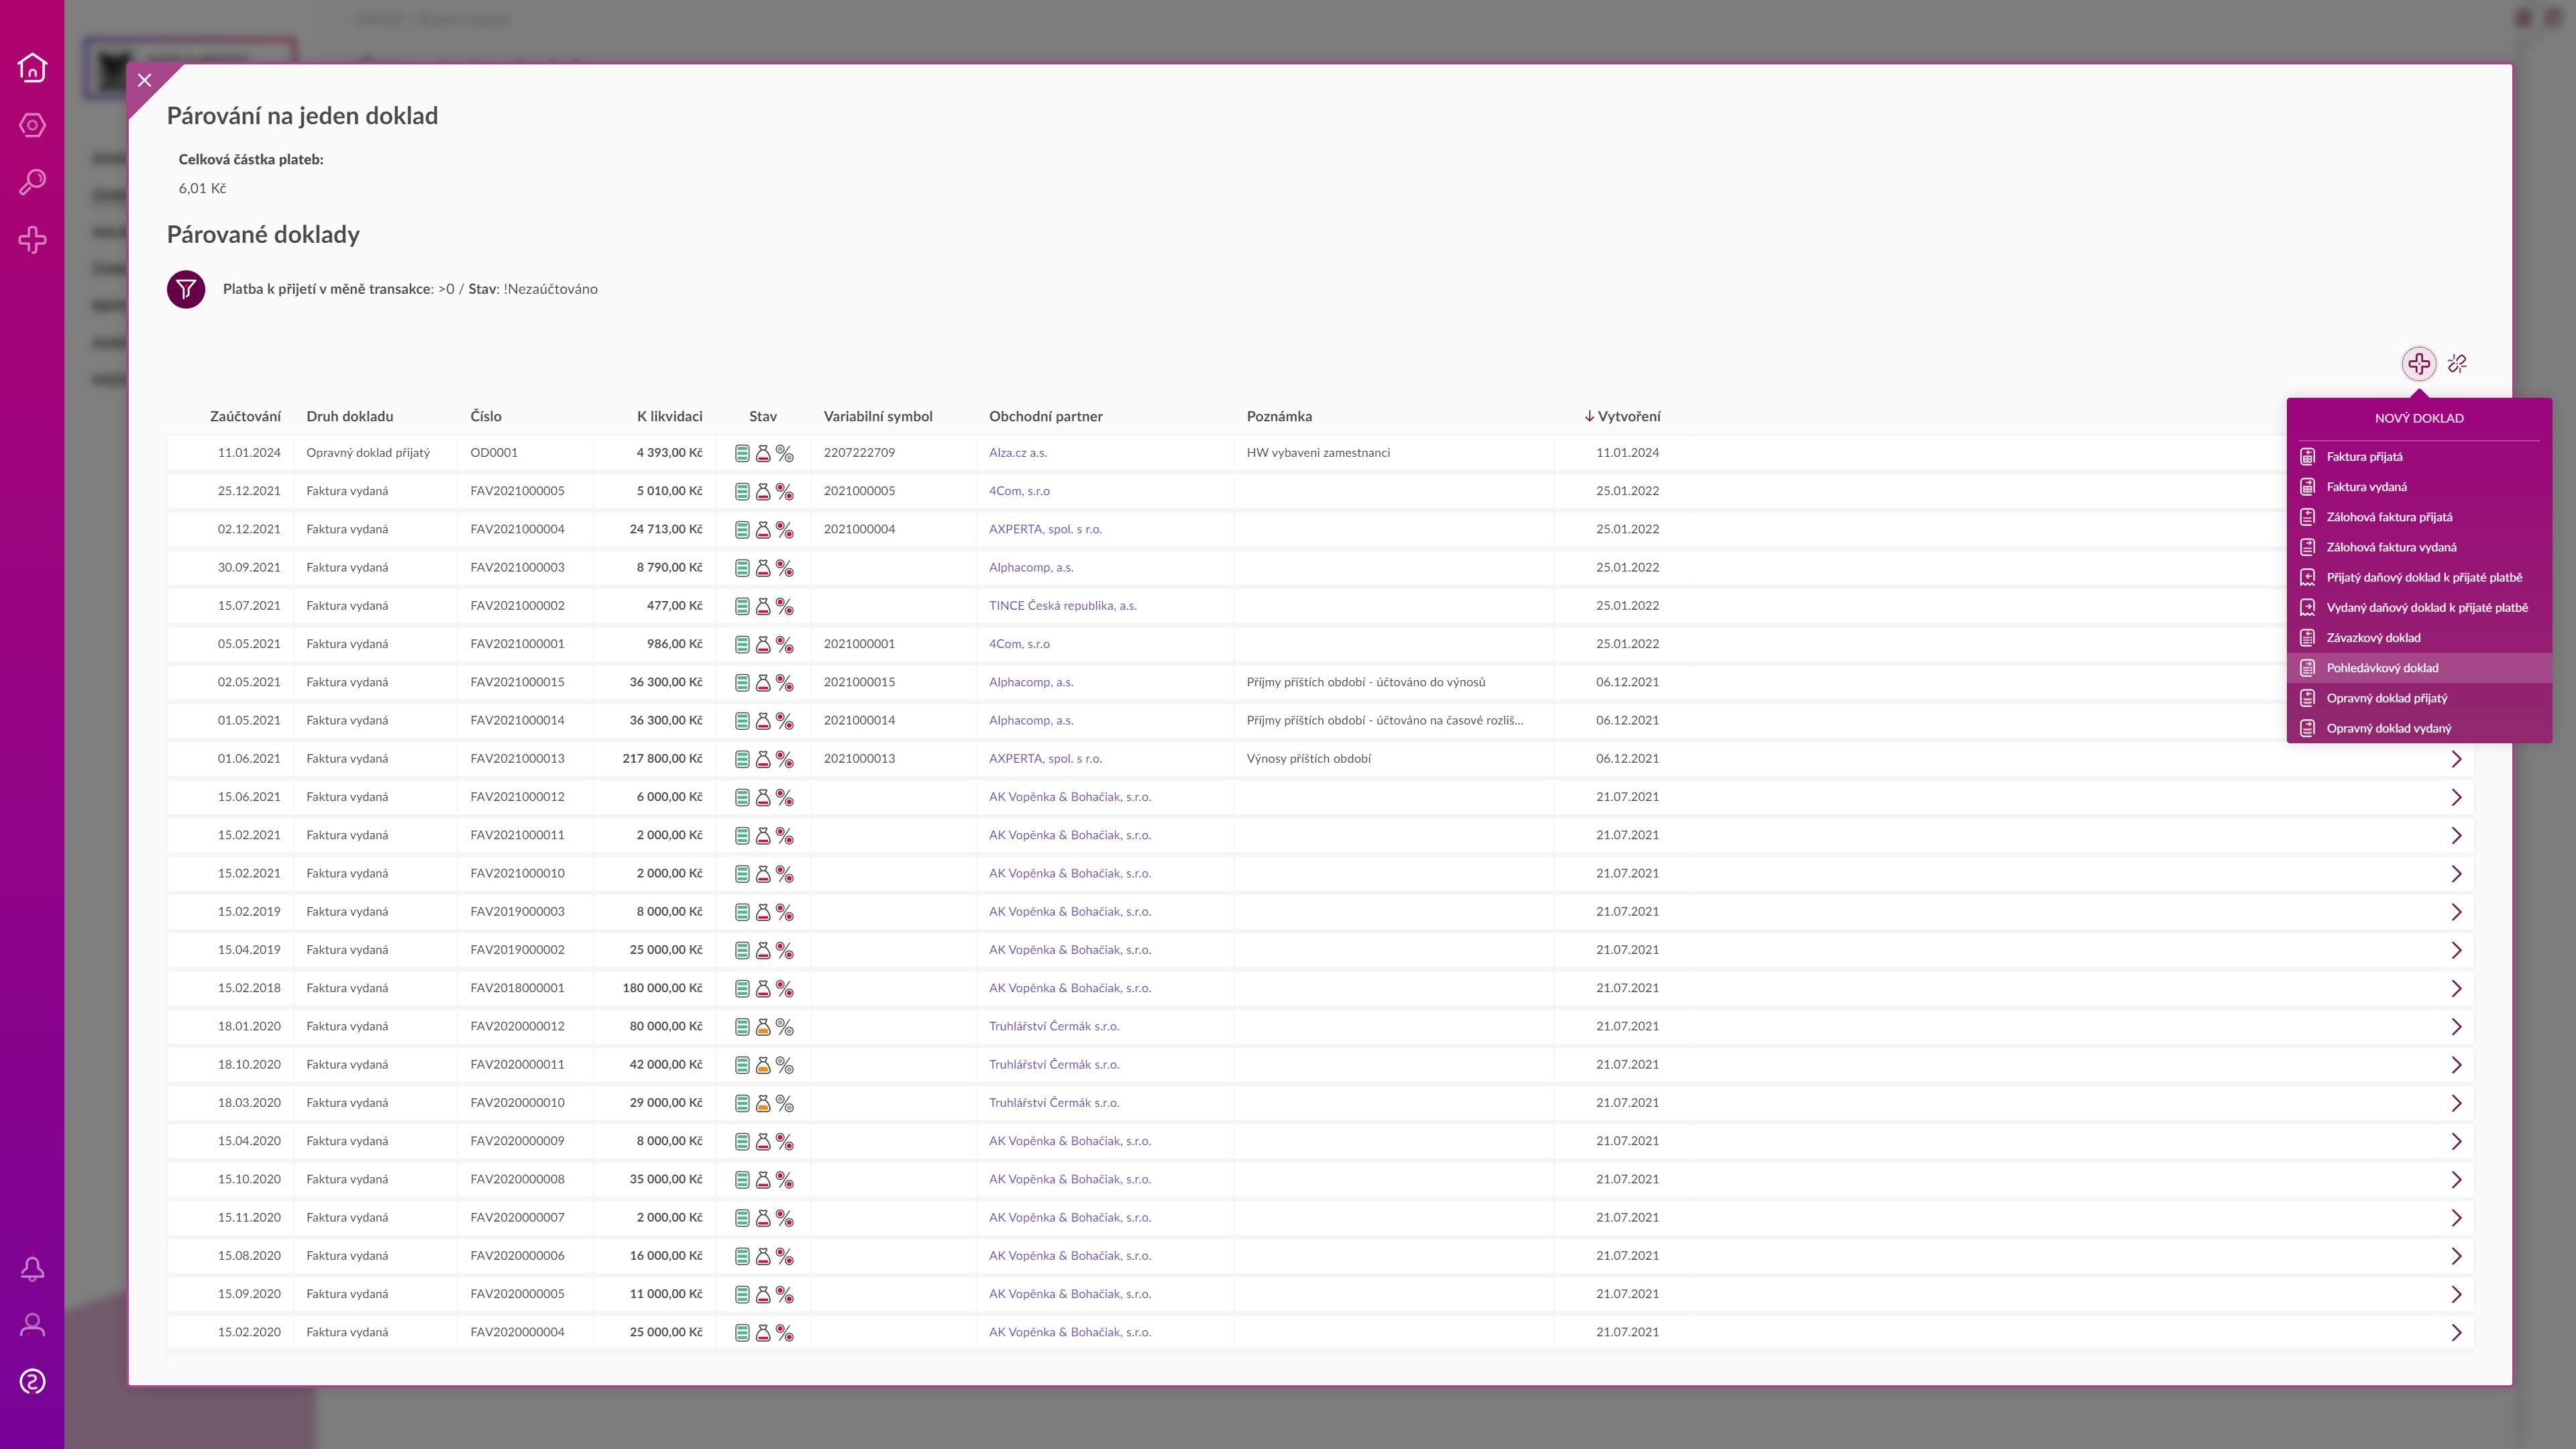This screenshot has width=2576, height=1449.
Task: Select Opravný doklad přijatý in menu
Action: (x=2419, y=698)
